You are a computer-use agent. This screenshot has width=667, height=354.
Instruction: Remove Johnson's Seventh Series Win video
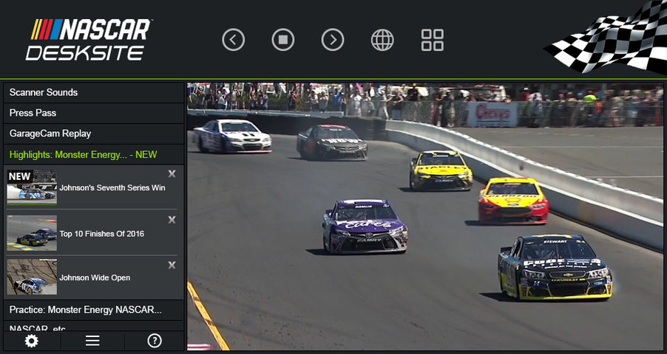pyautogui.click(x=172, y=174)
